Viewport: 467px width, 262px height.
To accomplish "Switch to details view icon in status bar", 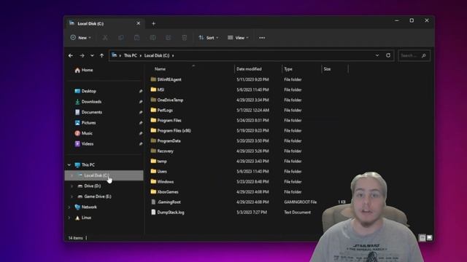I will coord(422,238).
